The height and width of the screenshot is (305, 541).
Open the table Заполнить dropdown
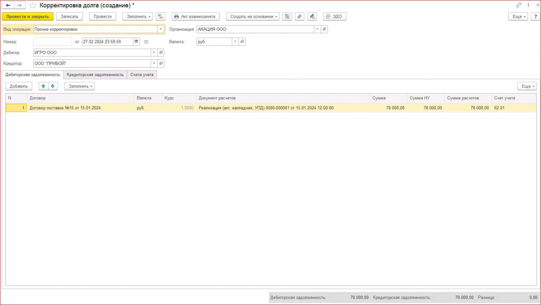coord(79,86)
